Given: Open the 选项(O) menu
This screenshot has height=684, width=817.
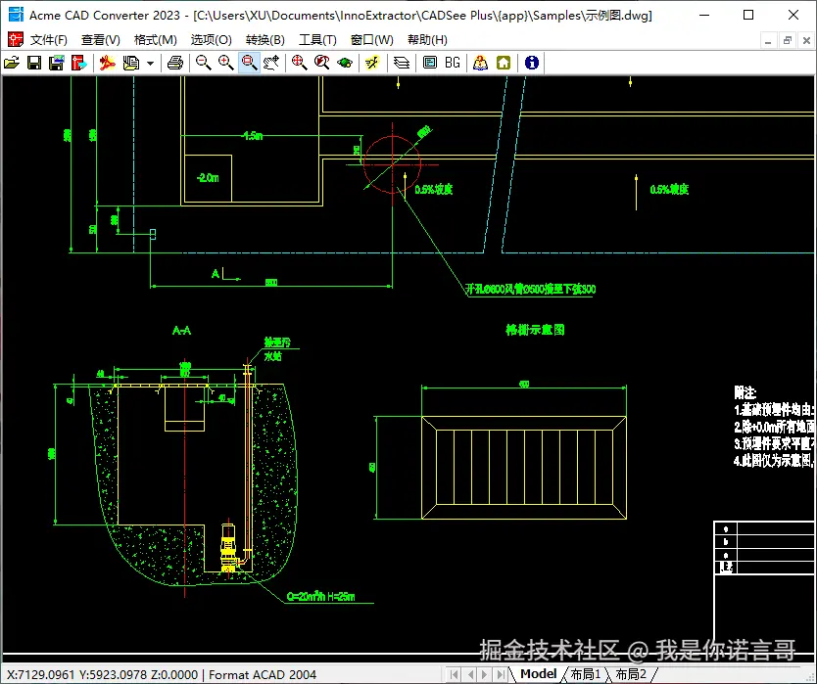Looking at the screenshot, I should [211, 40].
